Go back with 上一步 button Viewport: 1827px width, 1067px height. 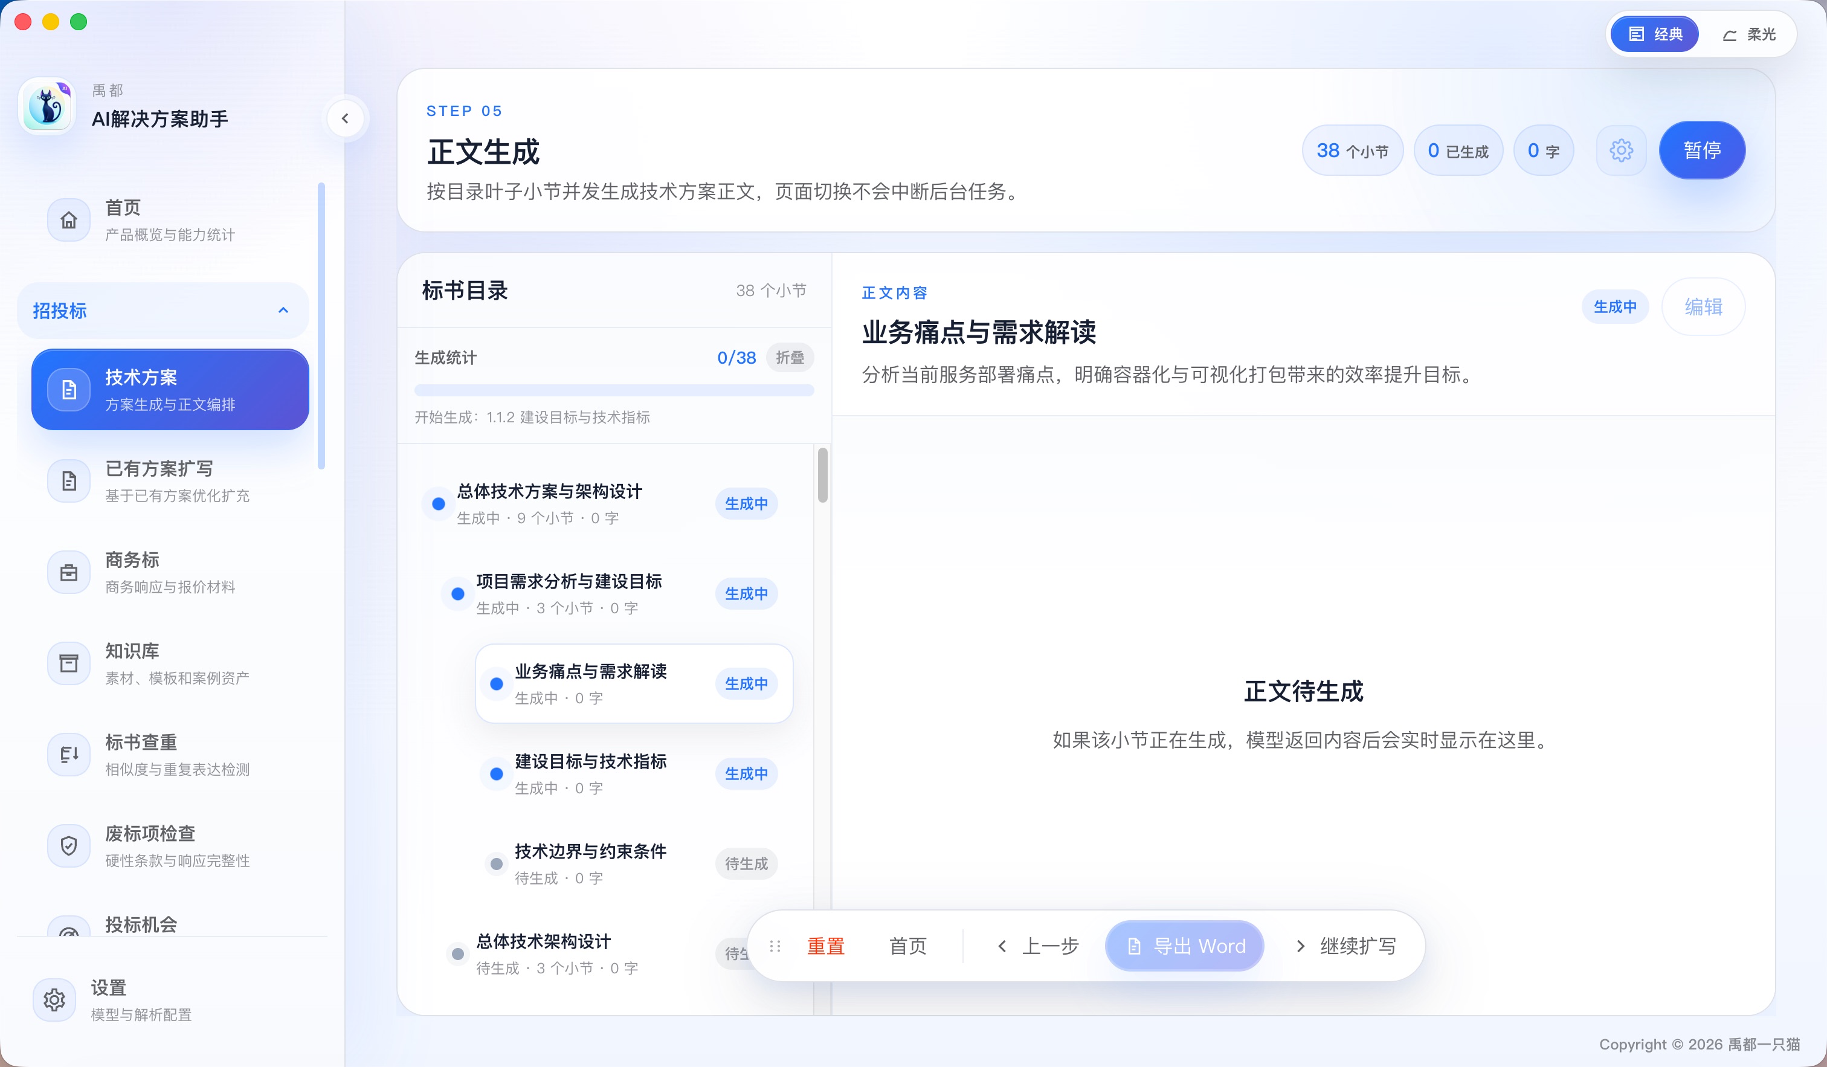pyautogui.click(x=1038, y=946)
